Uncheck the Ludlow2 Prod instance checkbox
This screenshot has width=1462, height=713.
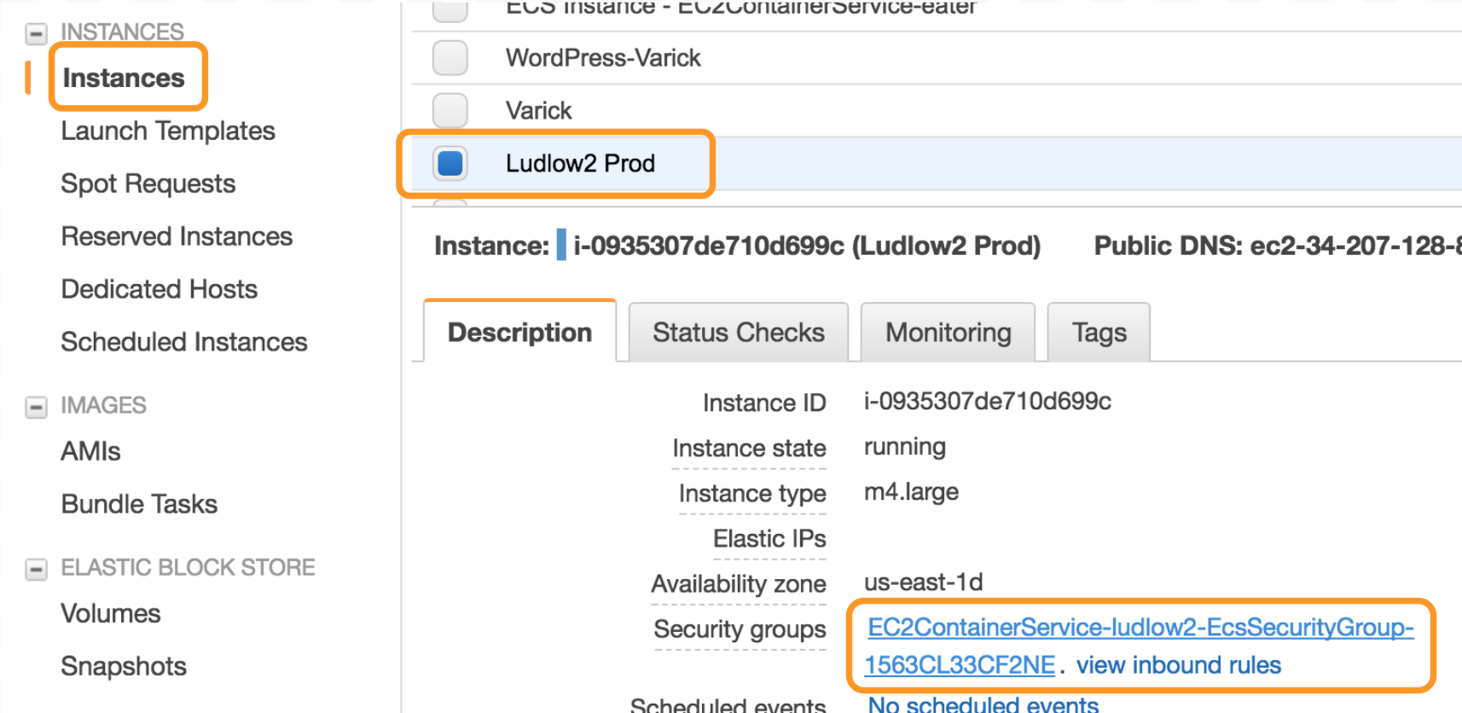450,163
